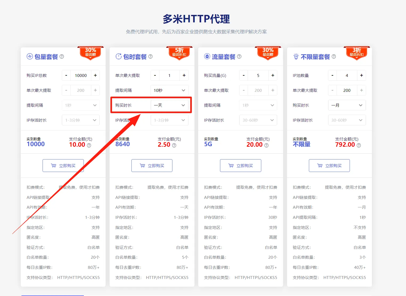
Task: Click 40万+ value for 每日去重IP数
Action: (x=360, y=267)
